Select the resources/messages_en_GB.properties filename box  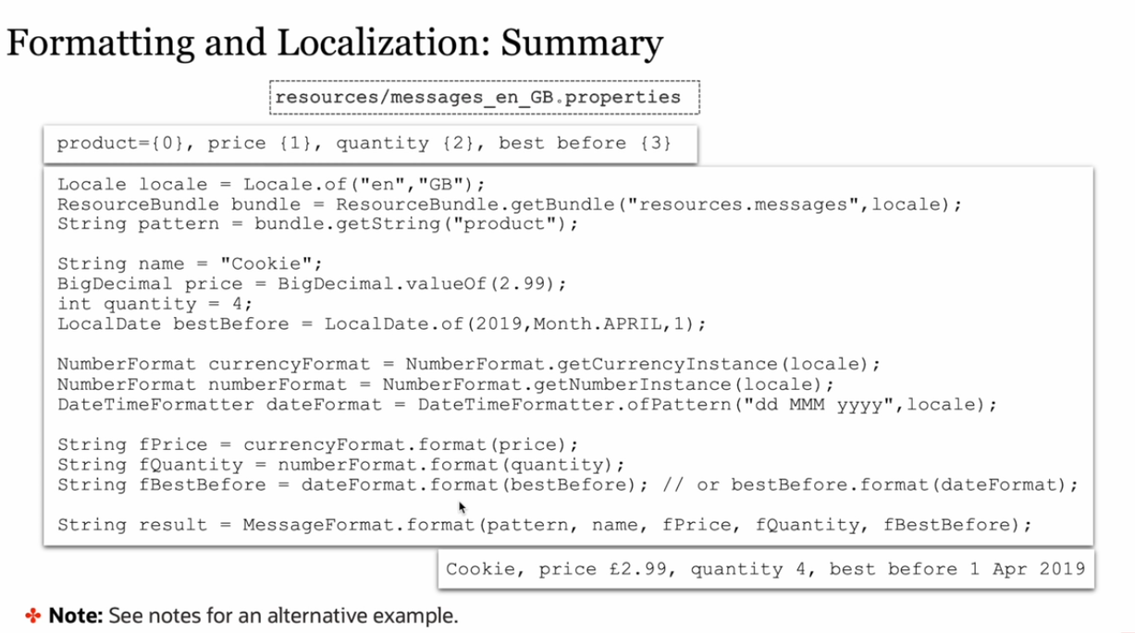pos(485,97)
